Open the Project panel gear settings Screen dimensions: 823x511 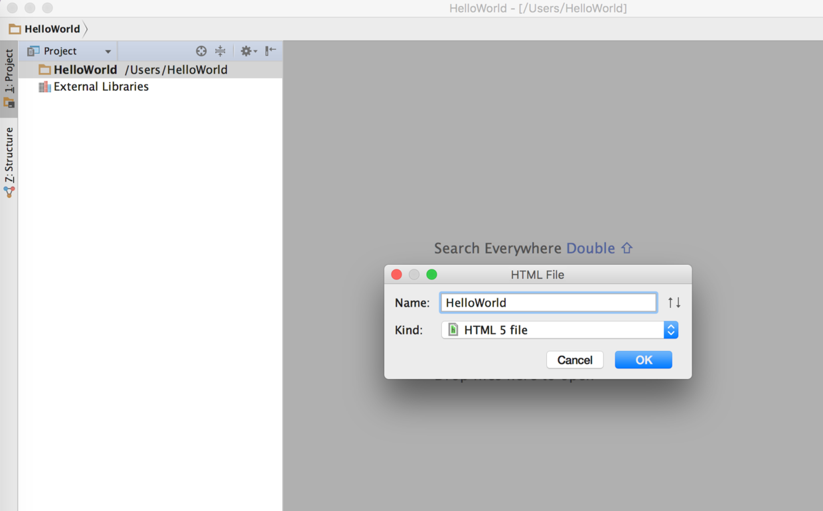coord(248,51)
